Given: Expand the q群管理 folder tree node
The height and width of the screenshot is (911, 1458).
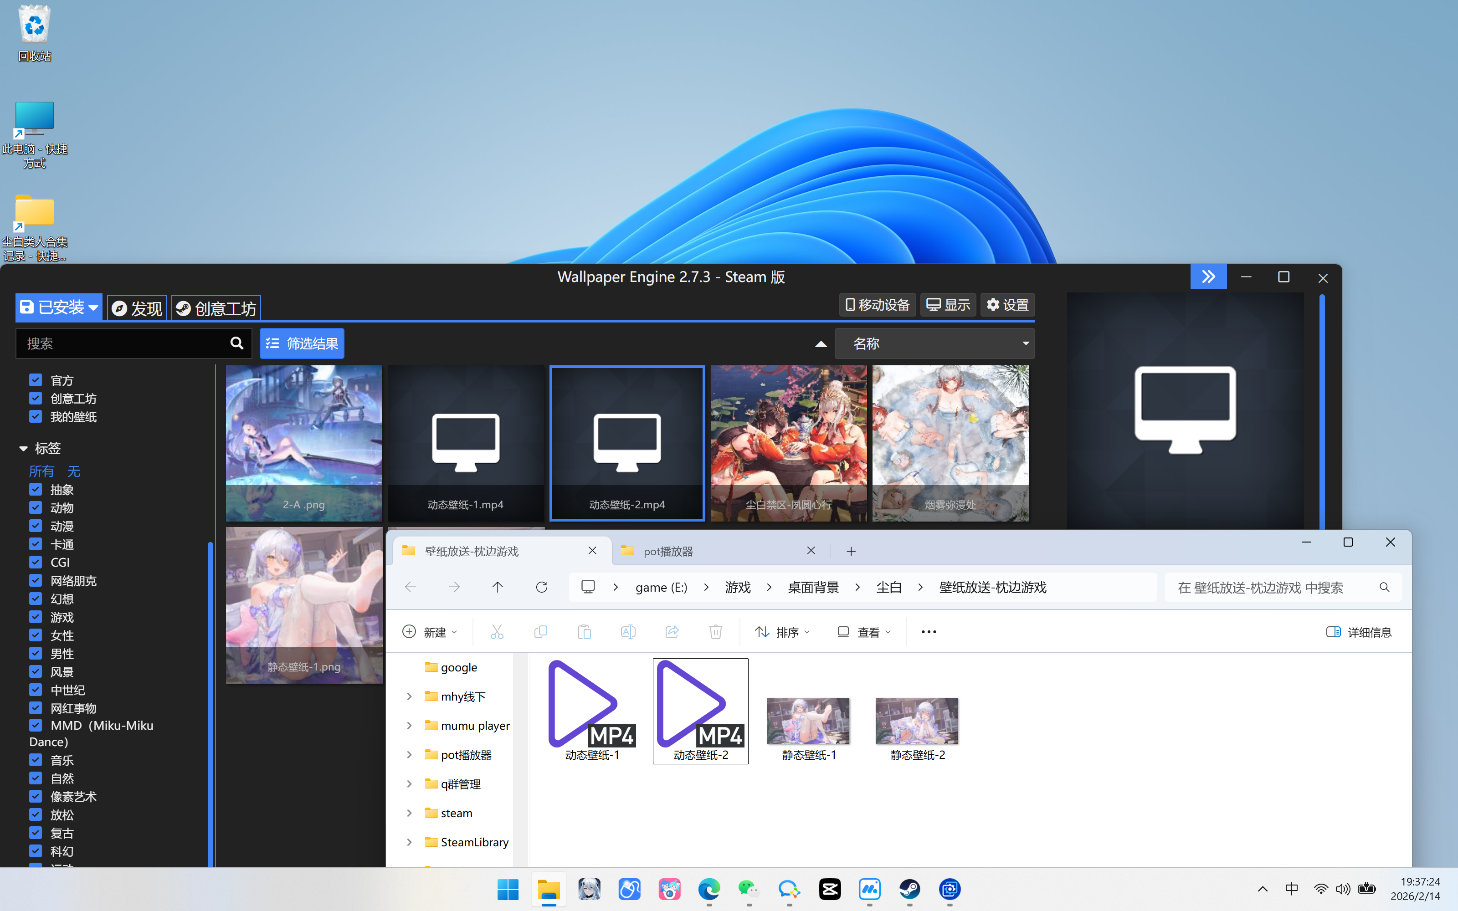Looking at the screenshot, I should 409,784.
